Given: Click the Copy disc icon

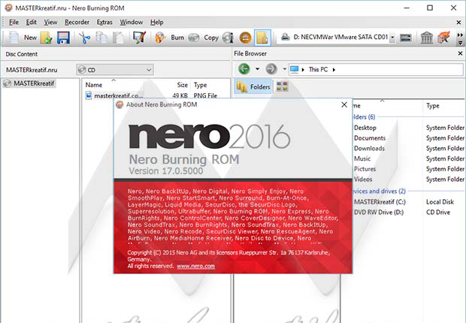Looking at the screenshot, I should pos(194,38).
